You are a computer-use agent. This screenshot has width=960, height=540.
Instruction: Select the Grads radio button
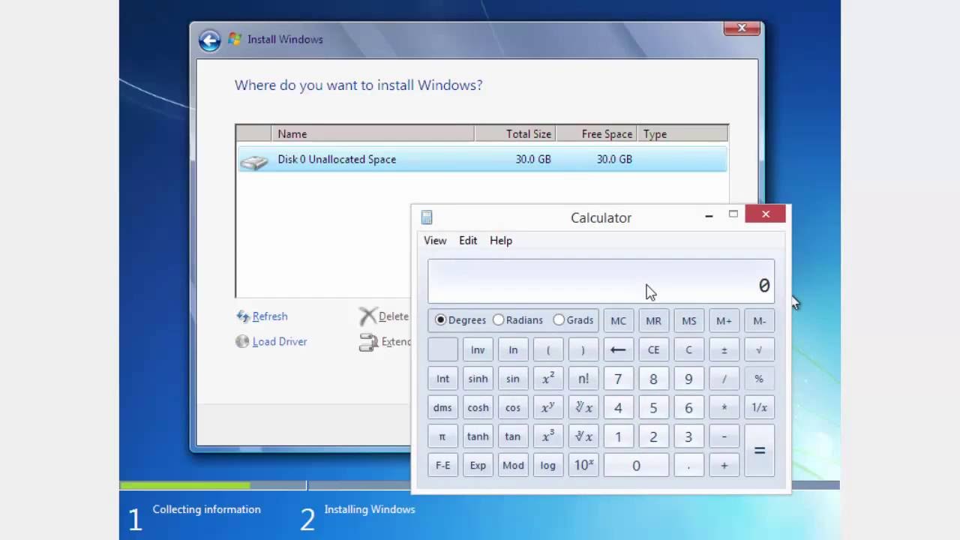click(x=559, y=320)
